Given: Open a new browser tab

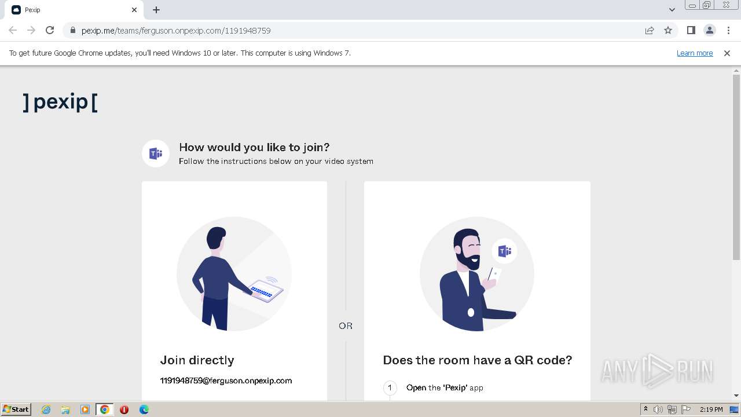Looking at the screenshot, I should (156, 10).
